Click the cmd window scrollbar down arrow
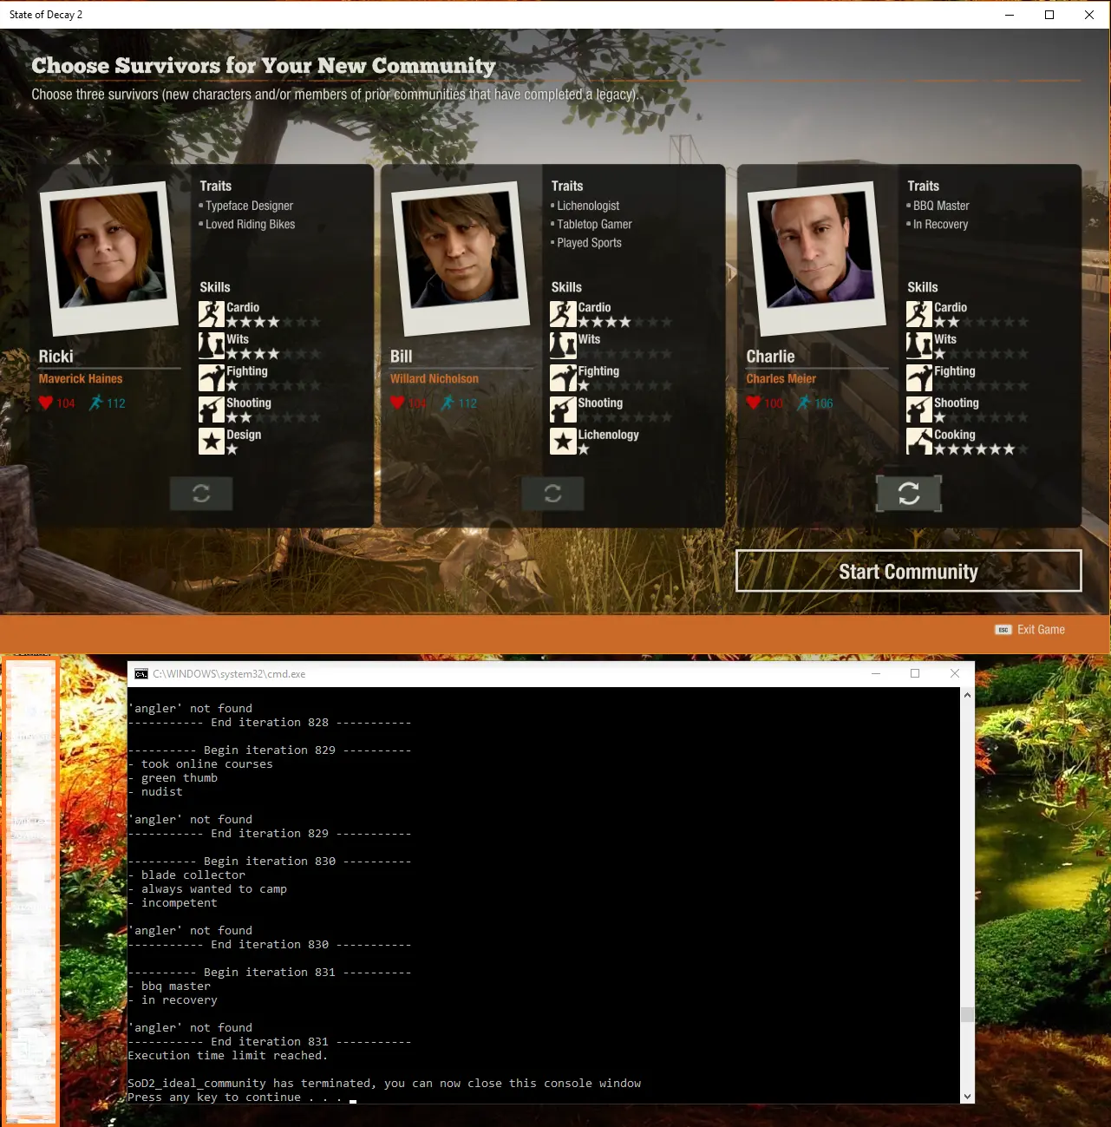This screenshot has width=1111, height=1127. tap(967, 1097)
